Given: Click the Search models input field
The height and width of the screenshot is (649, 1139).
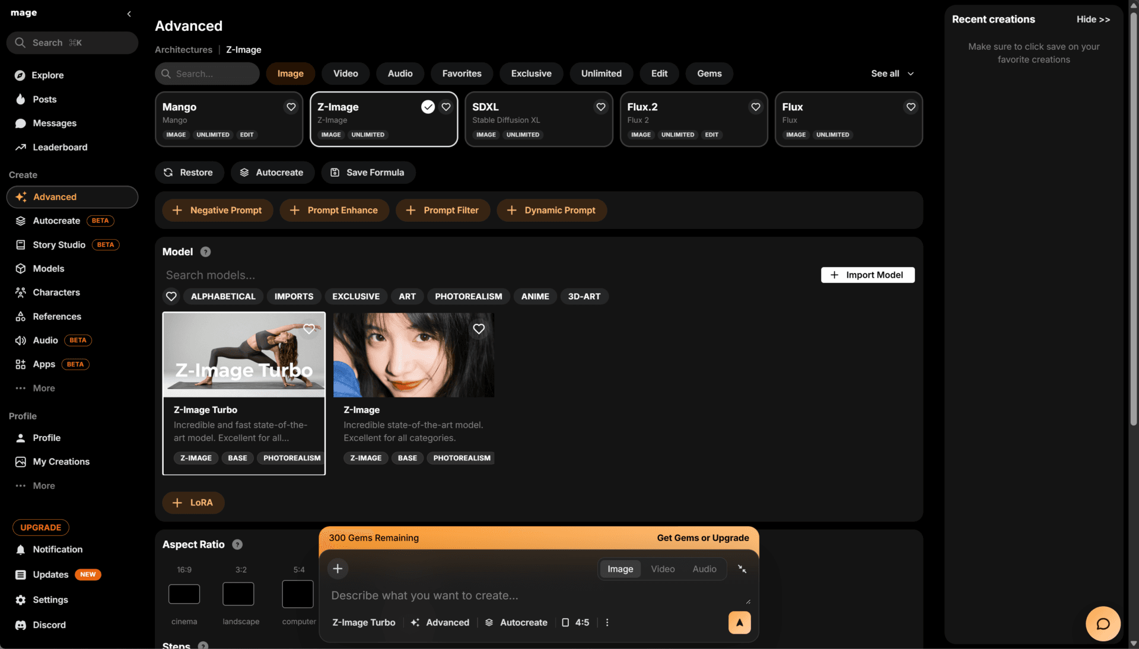Looking at the screenshot, I should (x=486, y=275).
